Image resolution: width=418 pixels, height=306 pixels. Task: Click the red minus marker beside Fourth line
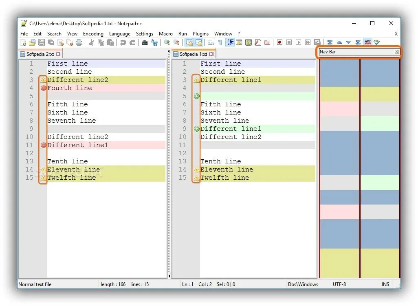[x=44, y=88]
